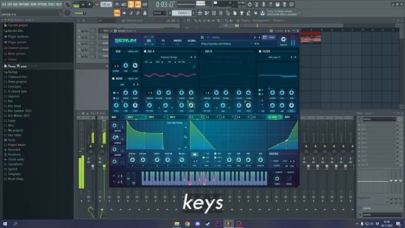The image size is (405, 228).
Task: Open the FILE menu in FL Studio
Action: 4,4
